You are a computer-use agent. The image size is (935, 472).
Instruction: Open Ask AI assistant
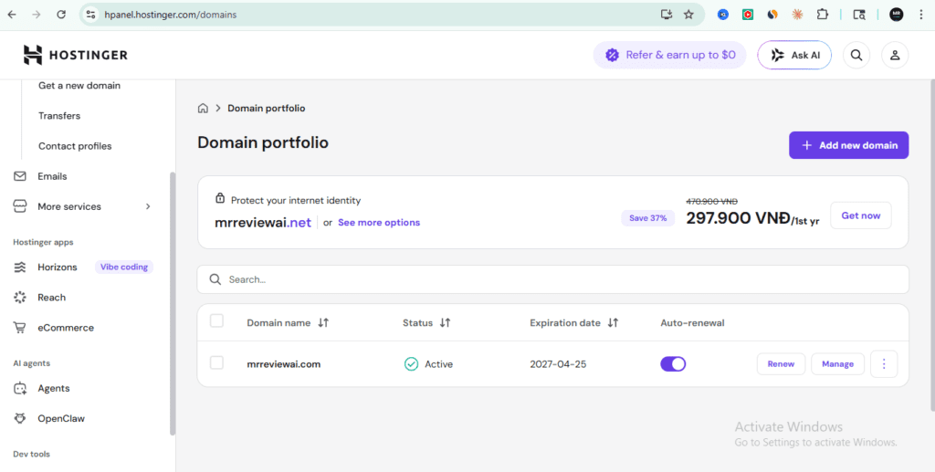(794, 55)
